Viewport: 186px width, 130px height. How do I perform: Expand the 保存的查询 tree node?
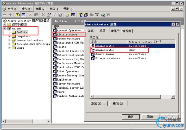pos(5,25)
